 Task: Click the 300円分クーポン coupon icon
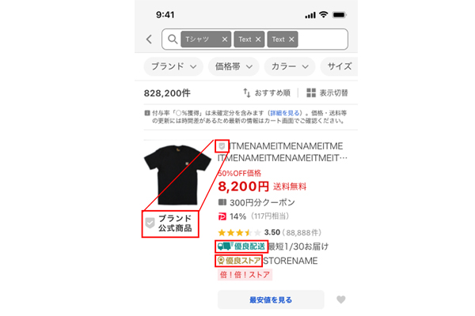[x=222, y=202]
